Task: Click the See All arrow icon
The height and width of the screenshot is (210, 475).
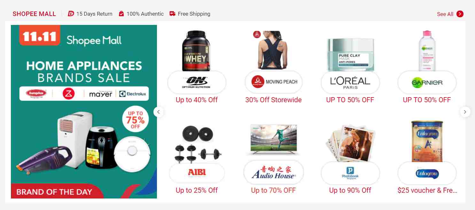Action: (460, 14)
